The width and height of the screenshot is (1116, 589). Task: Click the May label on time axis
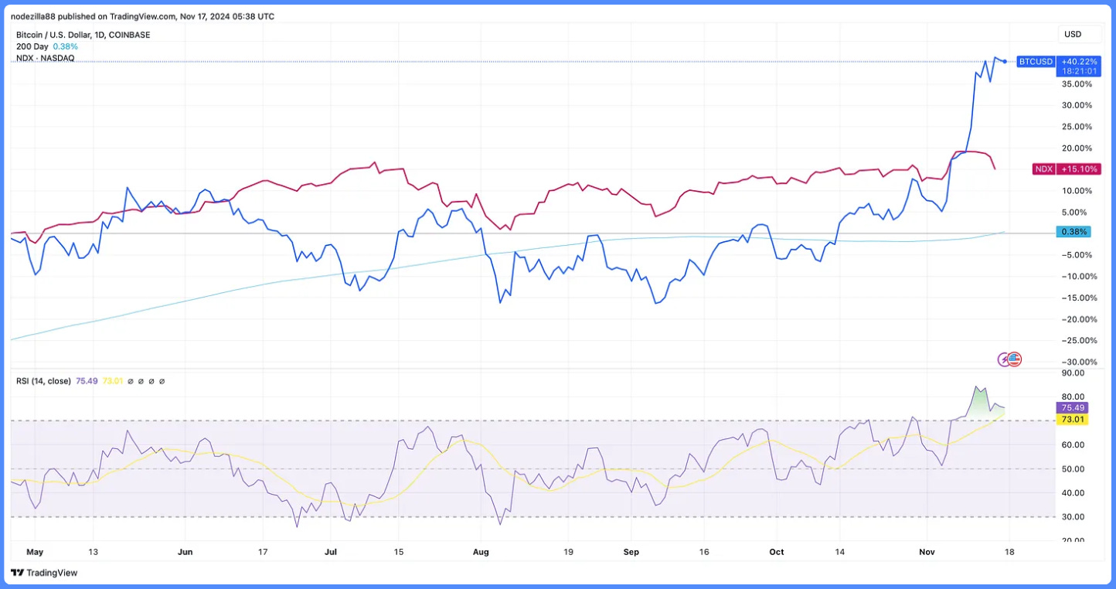[x=35, y=552]
